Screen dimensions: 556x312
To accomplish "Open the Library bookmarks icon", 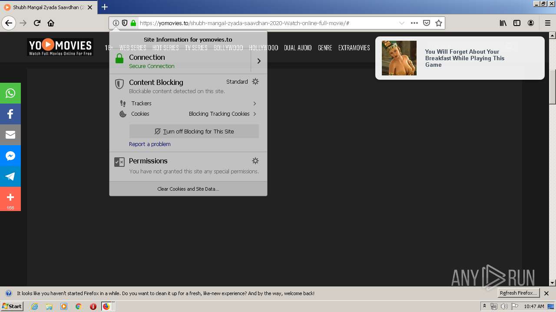I will 503,23.
